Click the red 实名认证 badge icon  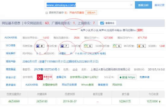click(x=45, y=77)
